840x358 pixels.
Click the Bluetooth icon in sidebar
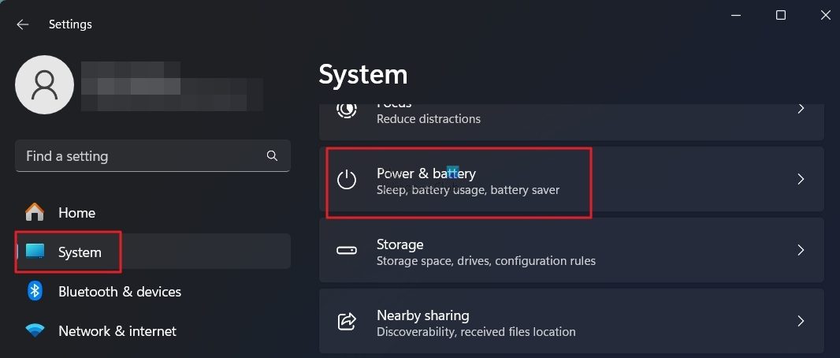(35, 291)
